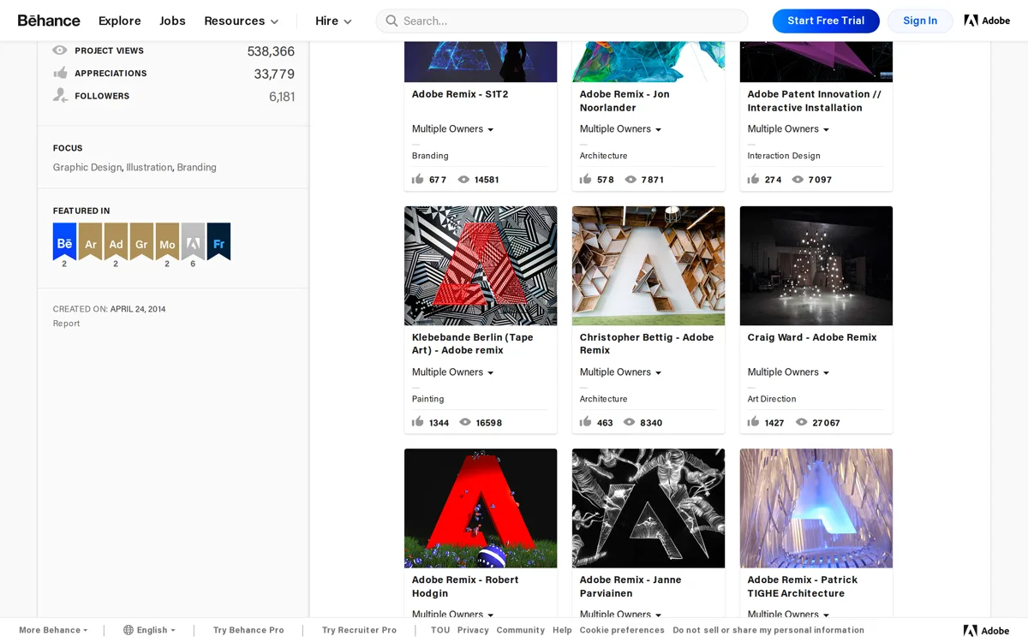This screenshot has height=642, width=1028.
Task: Click the search input field
Action: coord(562,21)
